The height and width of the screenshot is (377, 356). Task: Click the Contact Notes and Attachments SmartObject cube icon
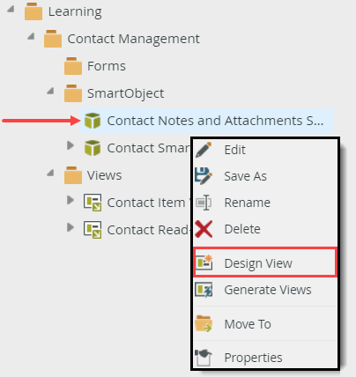coord(93,121)
